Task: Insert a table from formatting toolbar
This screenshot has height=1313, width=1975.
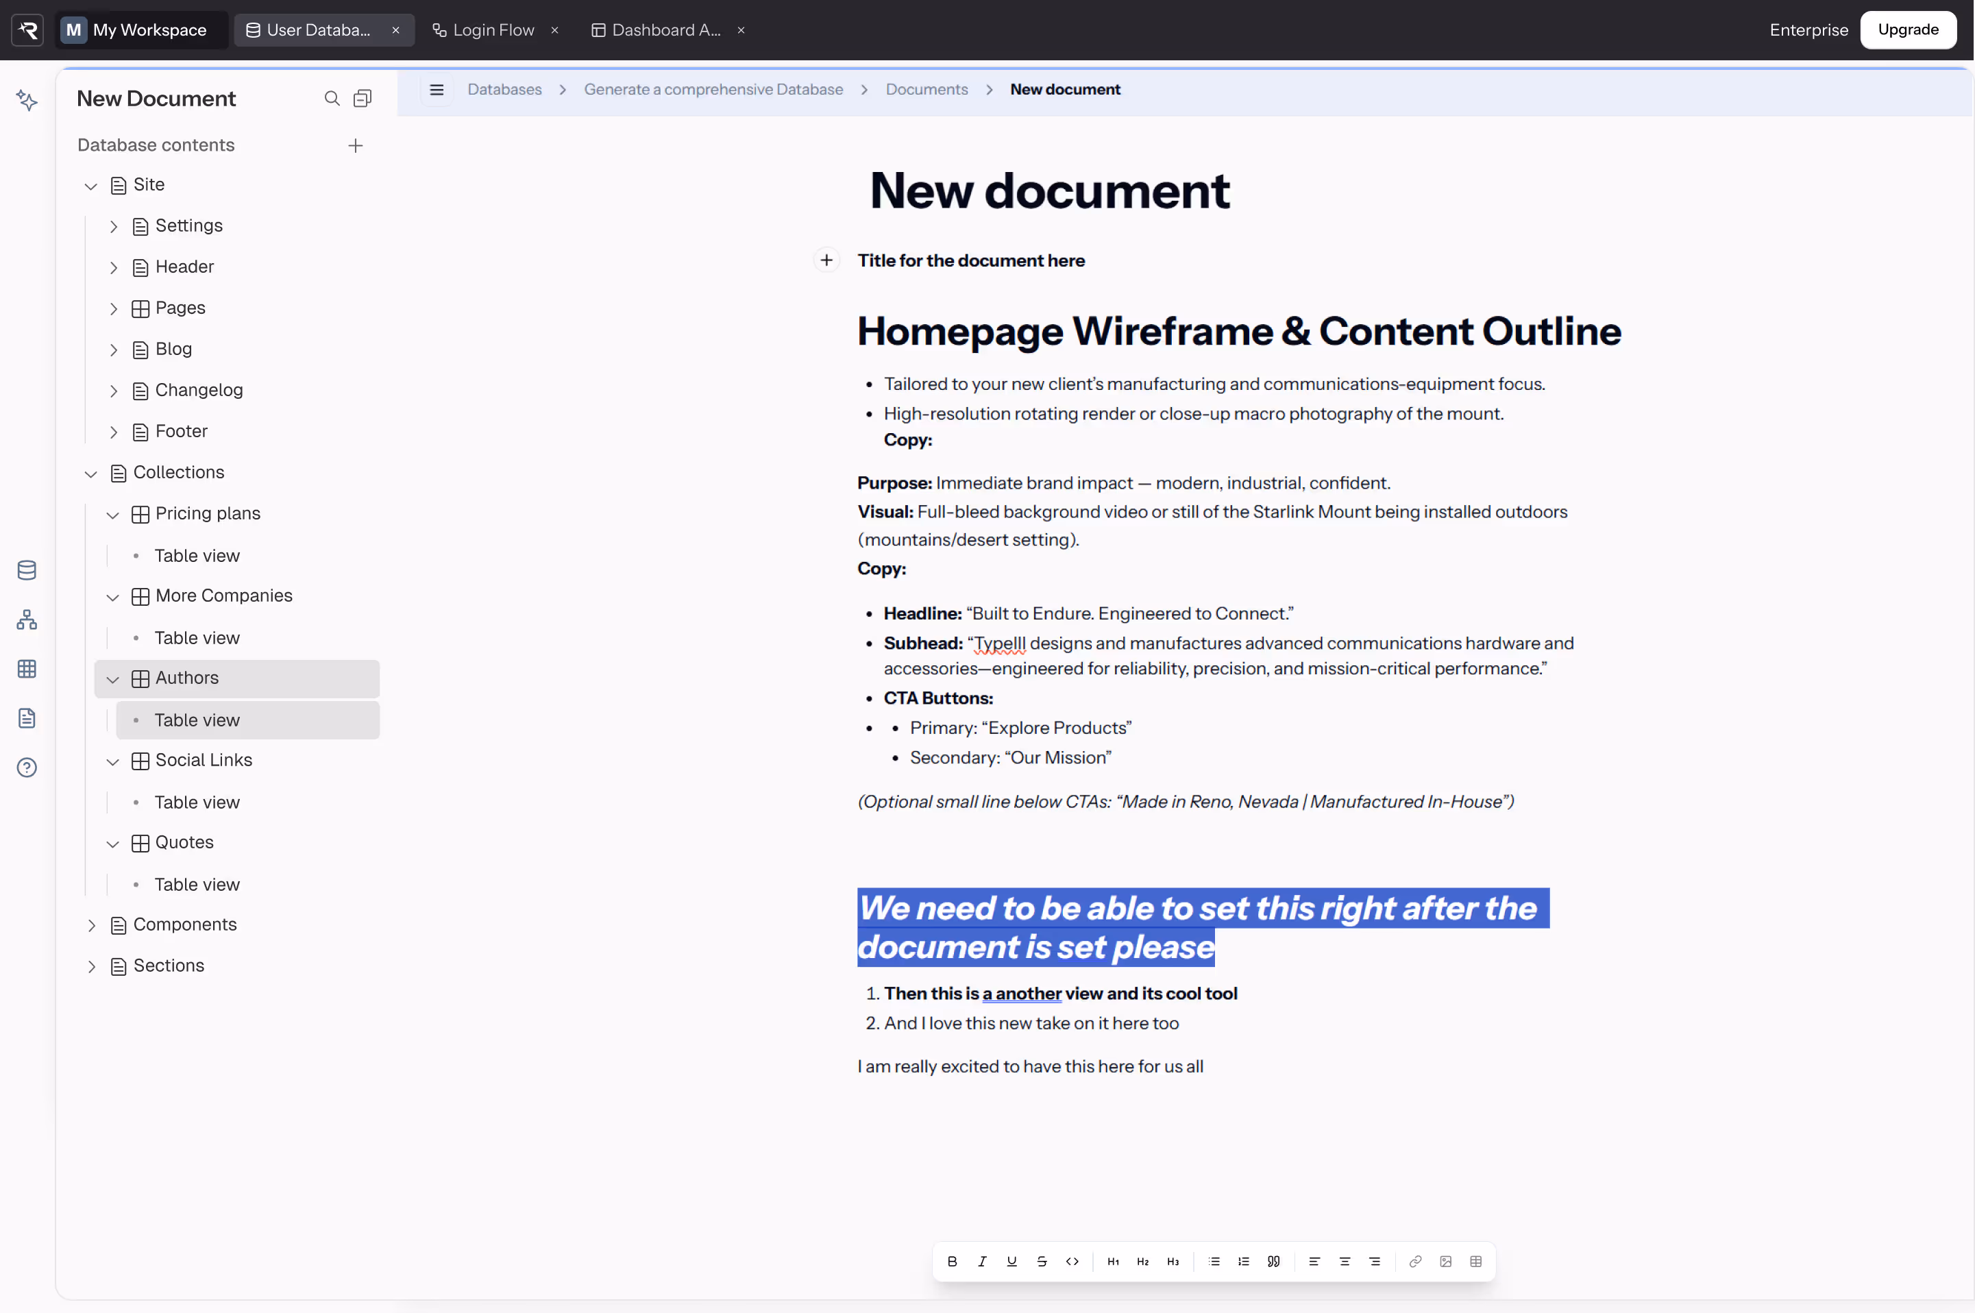Action: (1475, 1261)
